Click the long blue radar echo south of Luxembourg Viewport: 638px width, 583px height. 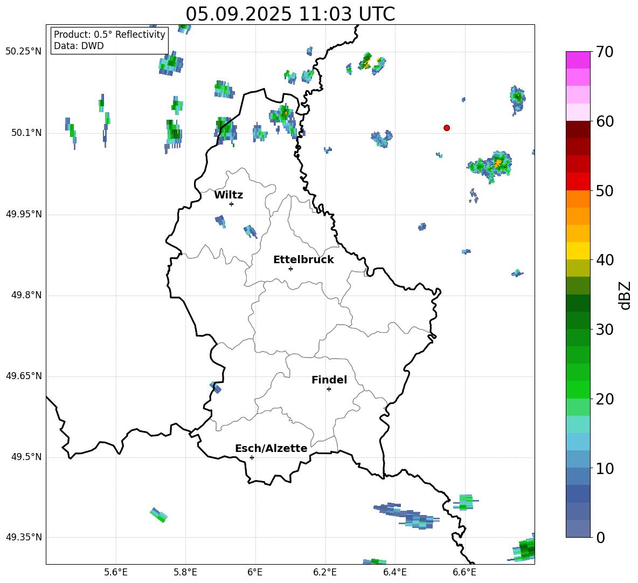point(407,515)
